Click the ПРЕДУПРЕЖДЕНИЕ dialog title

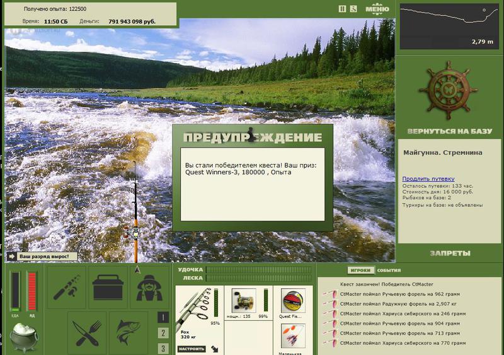coord(253,137)
